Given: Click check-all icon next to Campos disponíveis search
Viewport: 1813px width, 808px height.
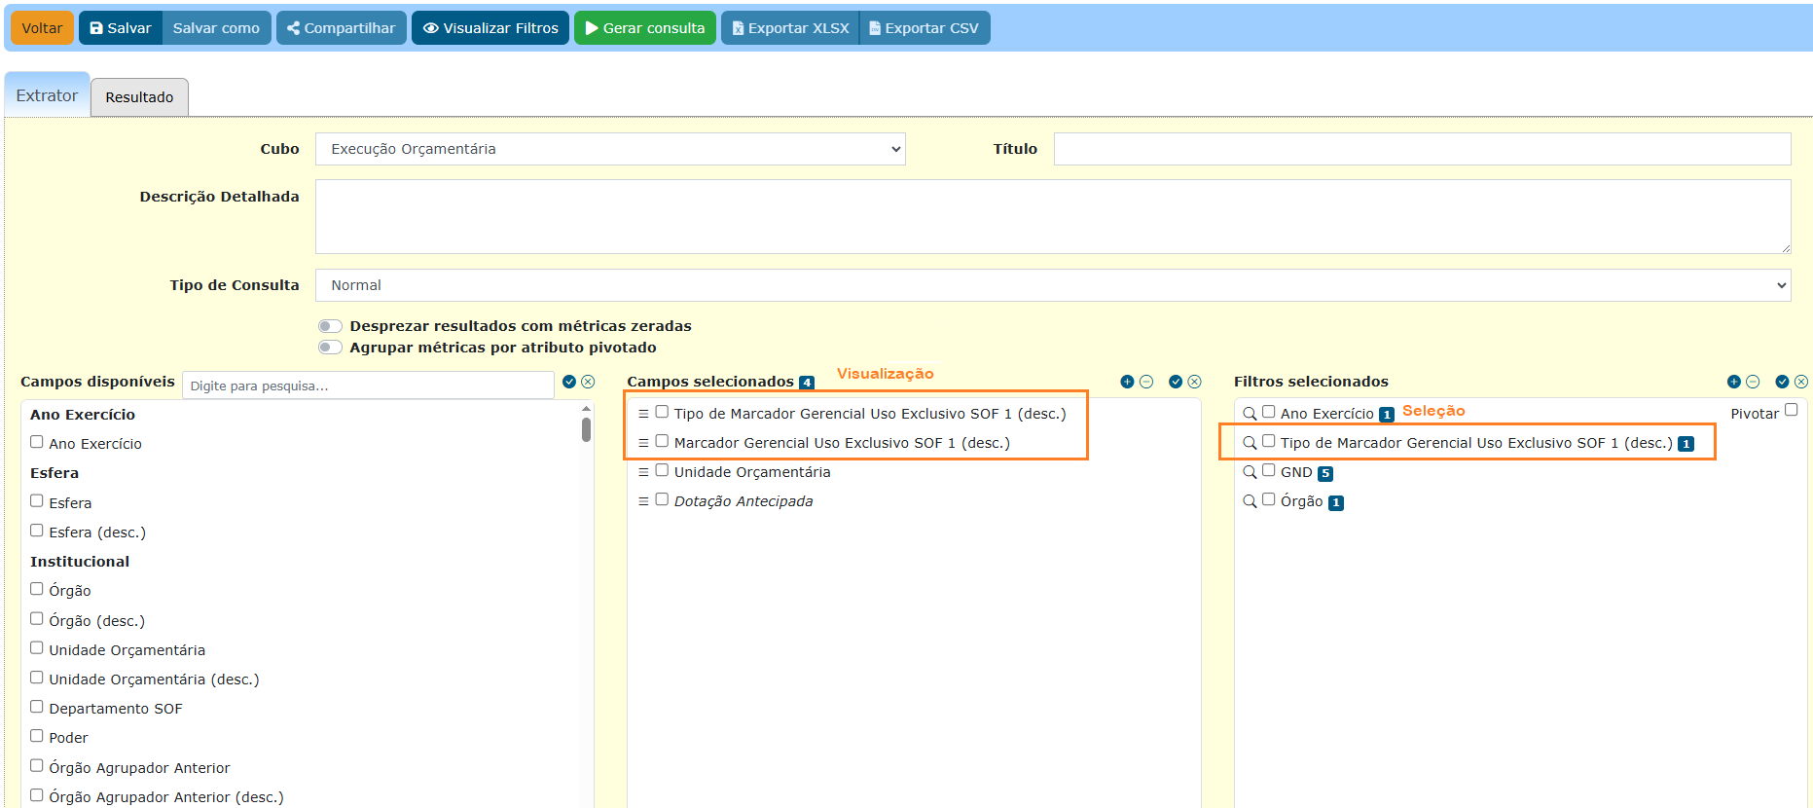Looking at the screenshot, I should point(569,382).
